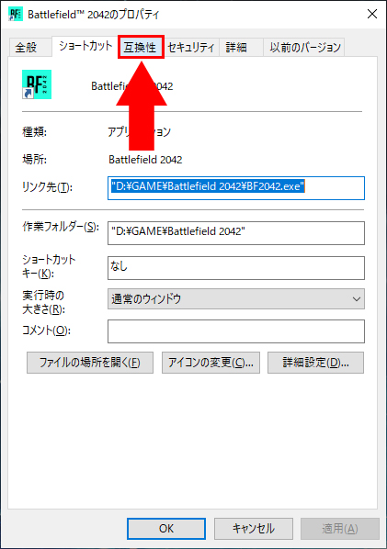
Task: Open the 以前のバージョン tab
Action: (x=303, y=47)
